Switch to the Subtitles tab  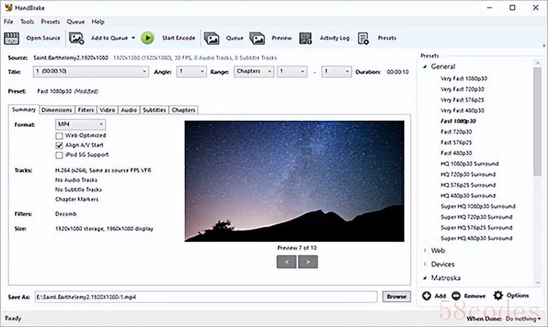tap(154, 110)
